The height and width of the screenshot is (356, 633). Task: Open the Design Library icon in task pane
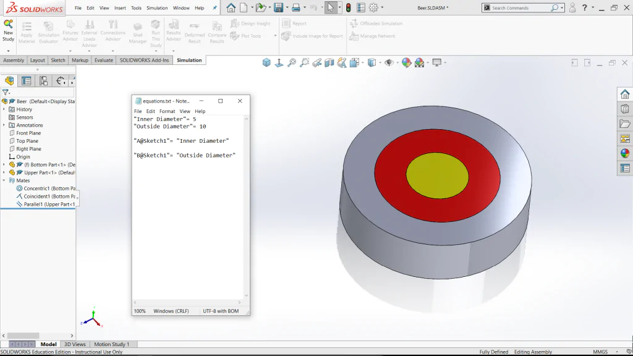click(x=625, y=109)
